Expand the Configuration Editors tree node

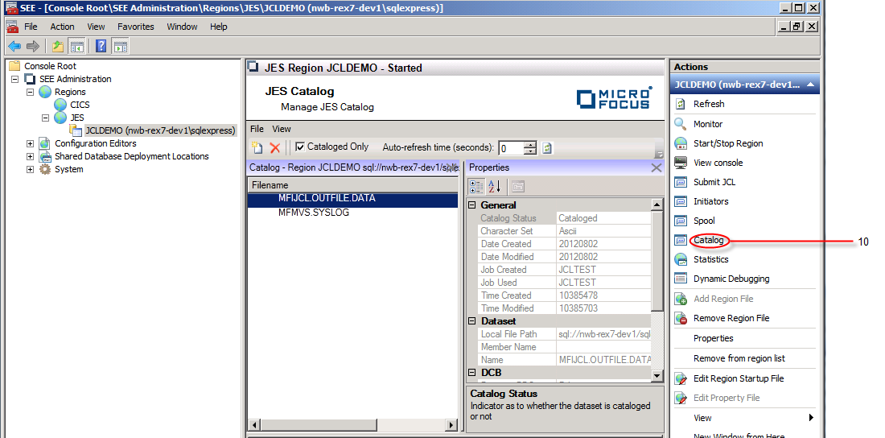click(31, 143)
